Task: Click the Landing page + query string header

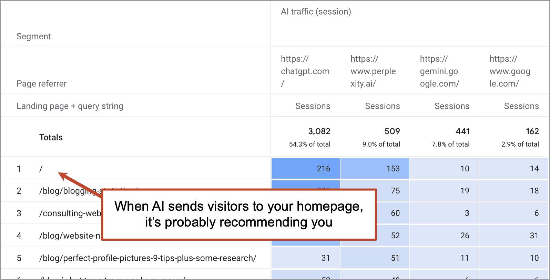Action: pyautogui.click(x=70, y=106)
